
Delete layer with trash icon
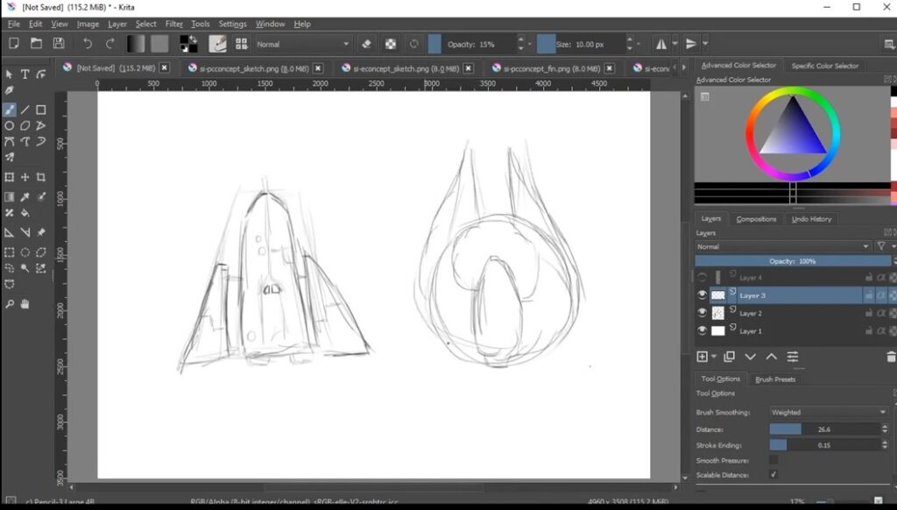pos(891,357)
